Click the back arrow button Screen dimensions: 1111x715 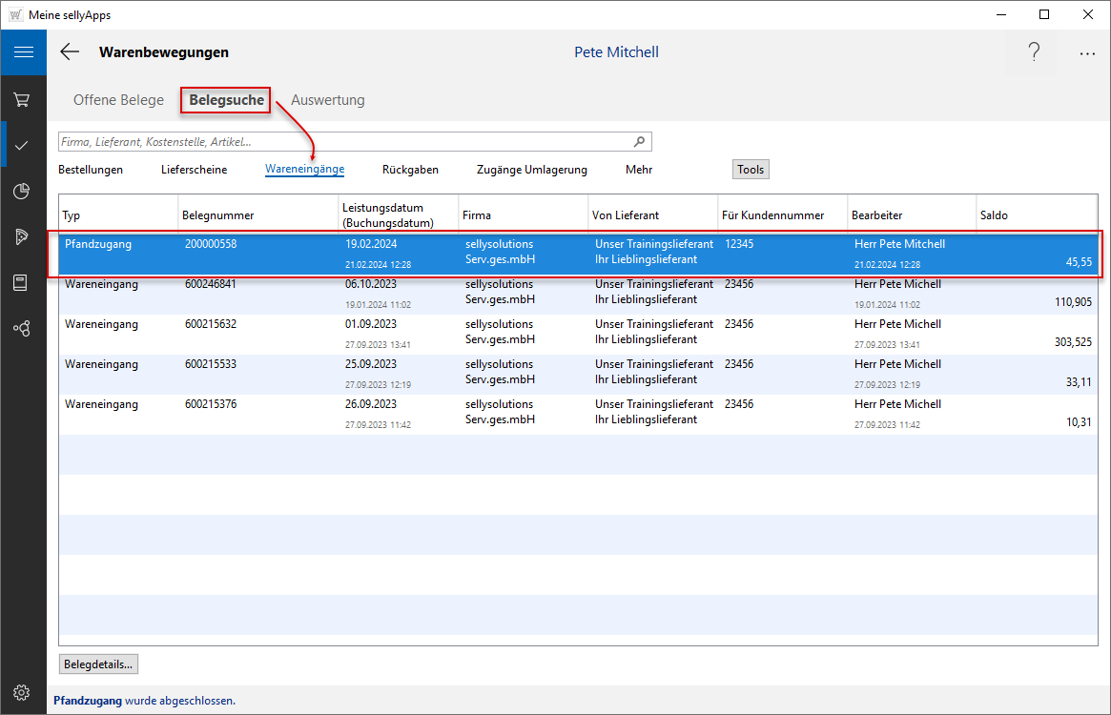click(70, 52)
